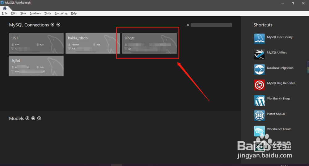Click the search magnifier icon
This screenshot has height=166, width=309.
[x=188, y=25]
